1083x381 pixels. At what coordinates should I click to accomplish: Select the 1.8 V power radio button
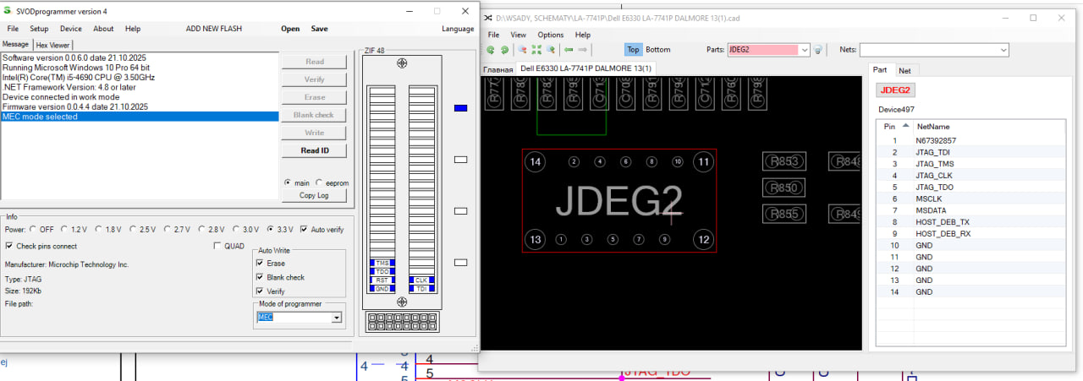pyautogui.click(x=100, y=229)
